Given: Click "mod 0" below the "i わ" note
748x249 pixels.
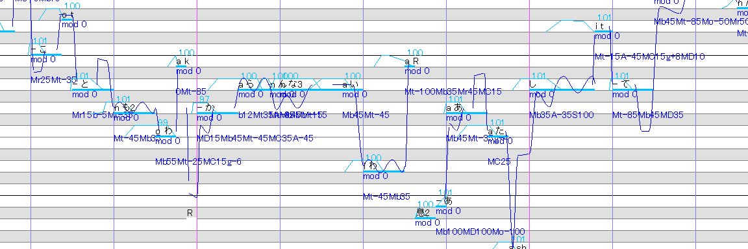Looking at the screenshot, I should [x=375, y=176].
